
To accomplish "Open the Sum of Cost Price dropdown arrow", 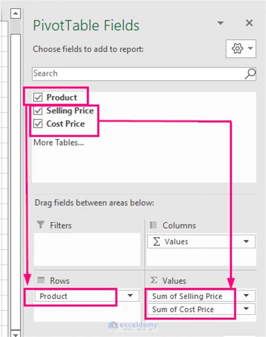I will tap(246, 309).
